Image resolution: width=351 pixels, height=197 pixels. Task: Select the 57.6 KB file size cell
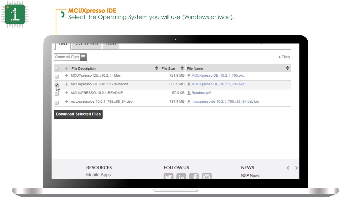[178, 93]
